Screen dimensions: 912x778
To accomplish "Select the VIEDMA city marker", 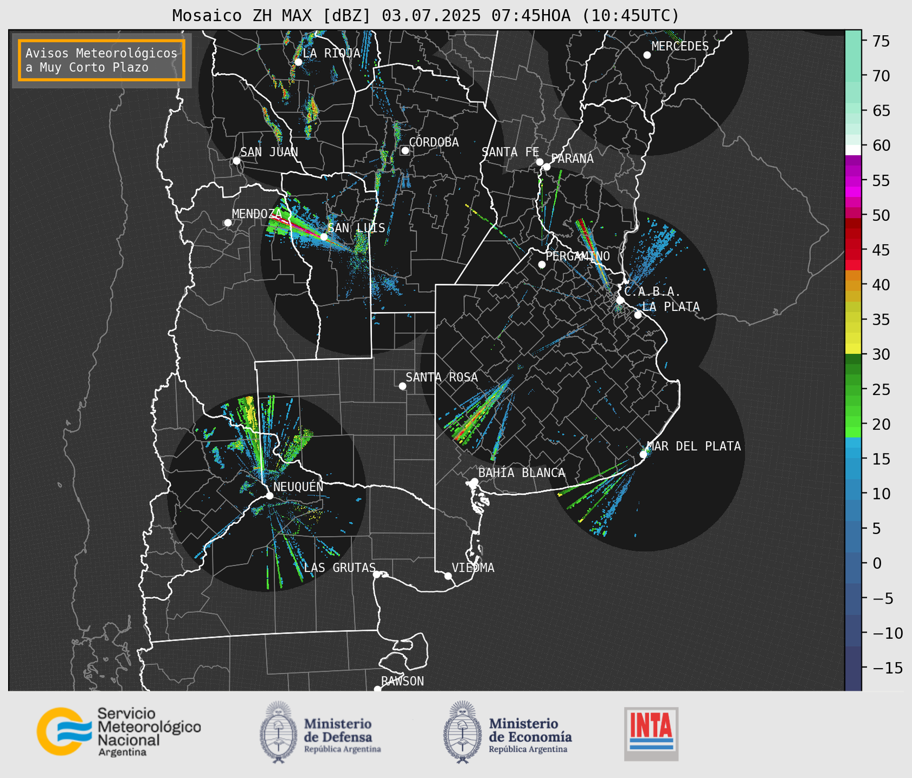I will [x=448, y=576].
